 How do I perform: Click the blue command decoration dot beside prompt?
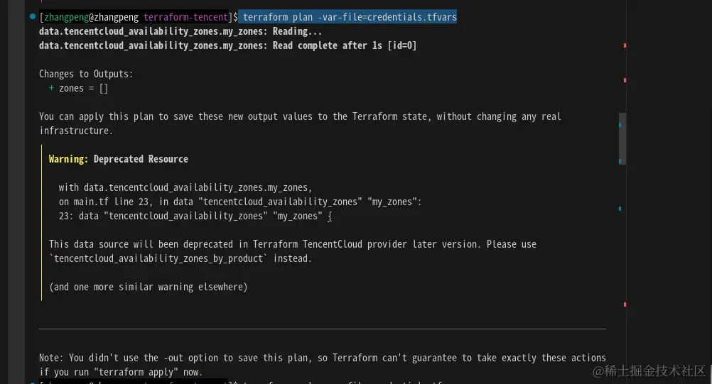point(33,17)
